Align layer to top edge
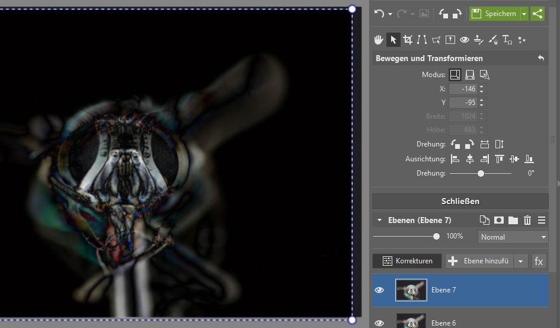The width and height of the screenshot is (560, 328). pyautogui.click(x=500, y=159)
